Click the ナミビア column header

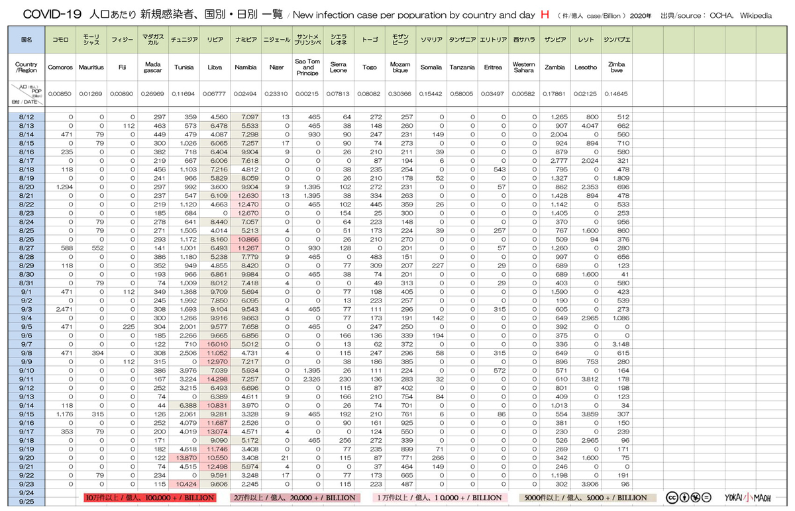[246, 40]
